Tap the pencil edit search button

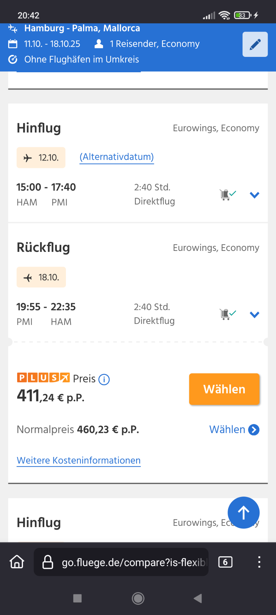pos(255,44)
